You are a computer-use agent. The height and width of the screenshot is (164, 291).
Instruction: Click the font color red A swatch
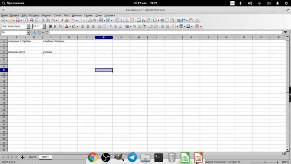pyautogui.click(x=67, y=26)
